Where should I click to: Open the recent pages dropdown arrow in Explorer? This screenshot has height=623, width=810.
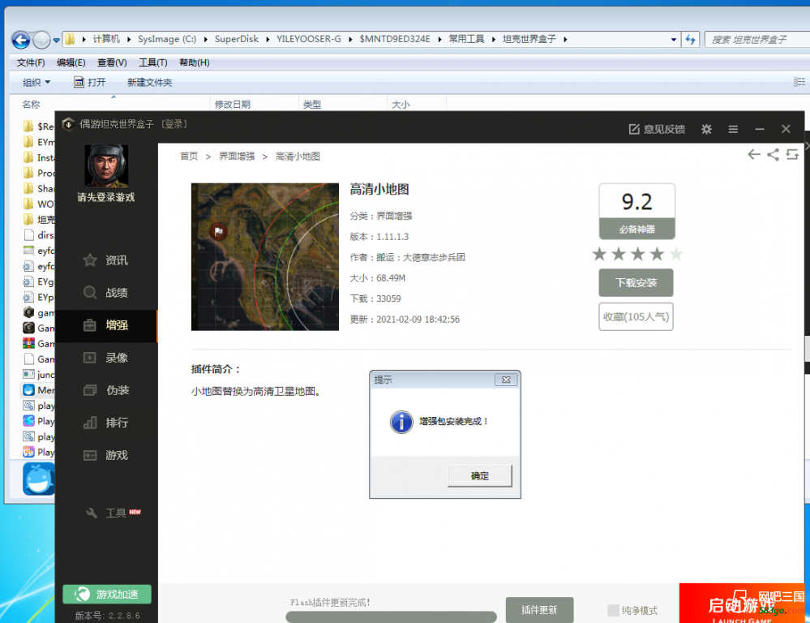[56, 40]
